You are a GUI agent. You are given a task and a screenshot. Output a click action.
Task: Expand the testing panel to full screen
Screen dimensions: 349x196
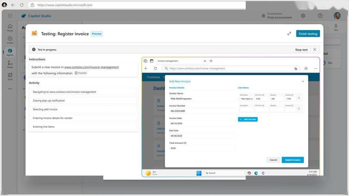289,34
